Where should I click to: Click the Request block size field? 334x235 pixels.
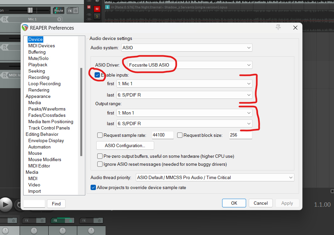[x=240, y=135]
